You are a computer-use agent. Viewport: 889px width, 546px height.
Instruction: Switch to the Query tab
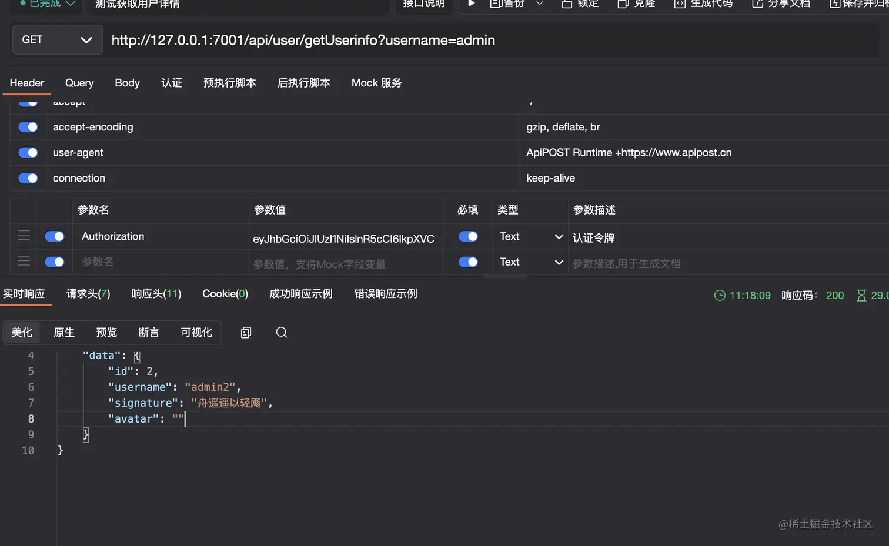pos(79,83)
